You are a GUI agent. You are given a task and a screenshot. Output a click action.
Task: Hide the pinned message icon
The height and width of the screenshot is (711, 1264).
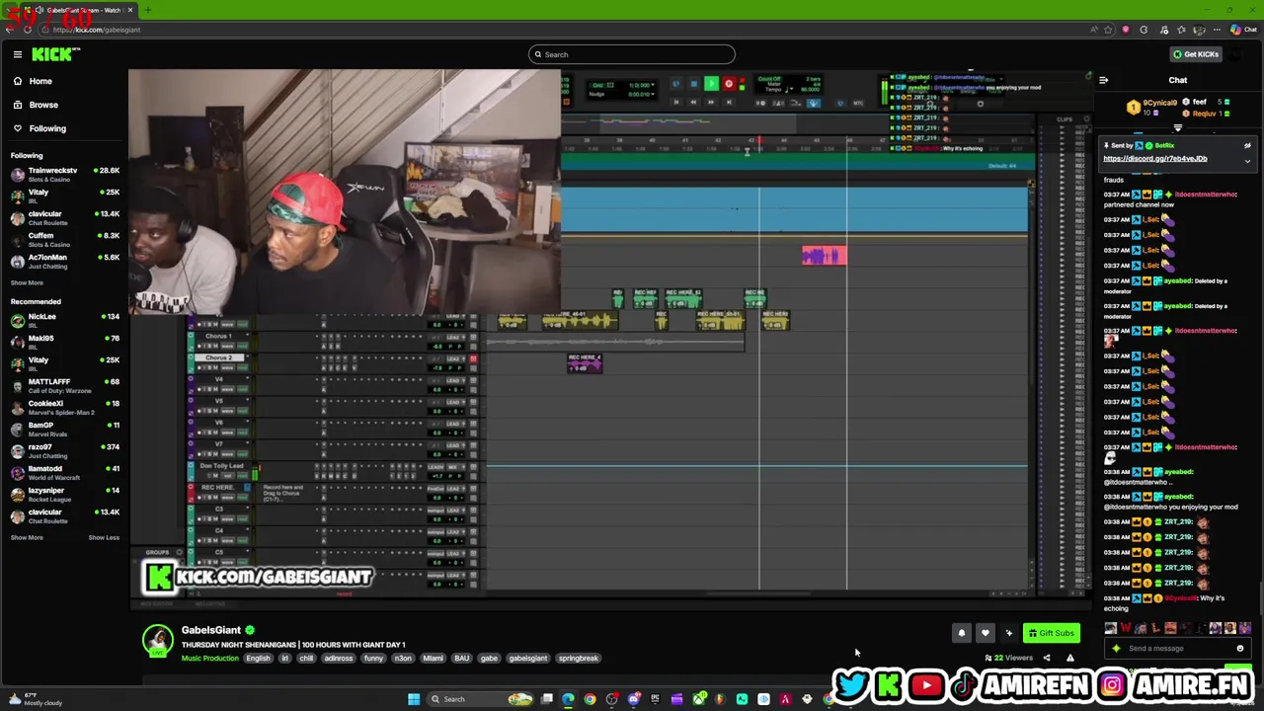[x=1246, y=146]
